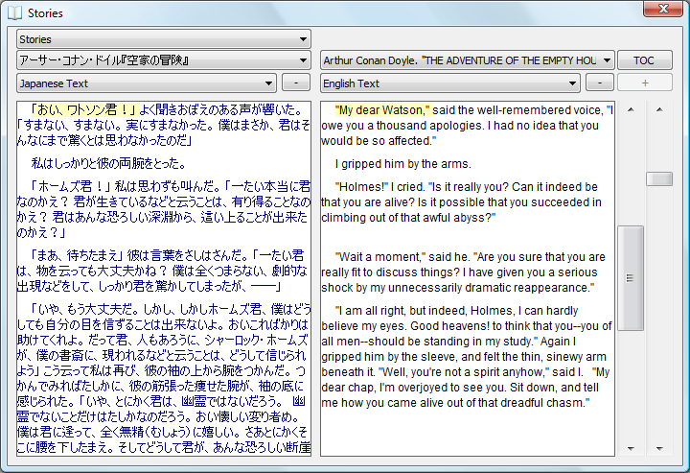Image resolution: width=690 pixels, height=473 pixels.
Task: Click the minus button beside Japanese Text
Action: click(296, 83)
